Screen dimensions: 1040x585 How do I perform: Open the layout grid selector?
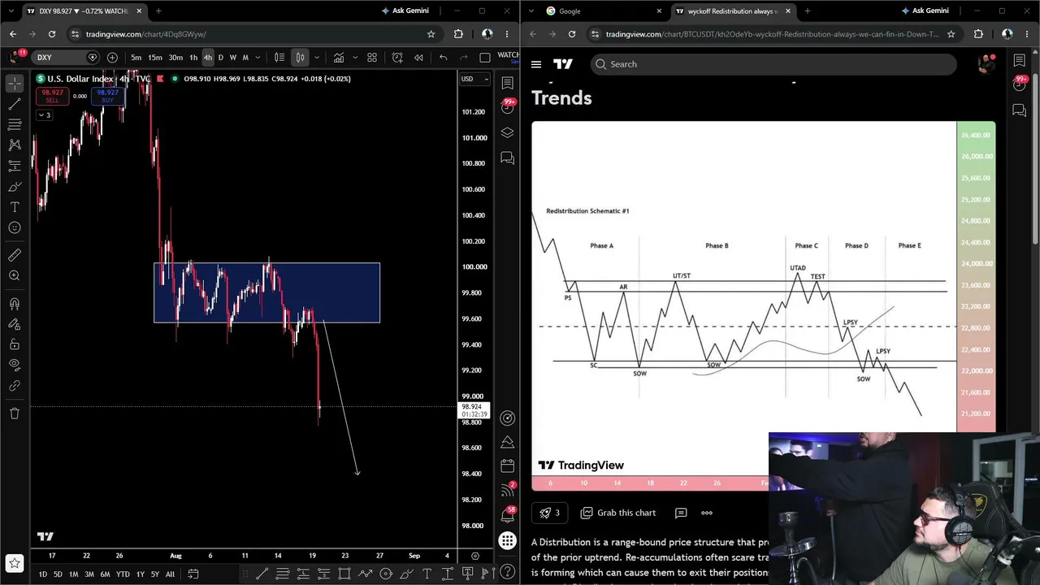[x=372, y=58]
